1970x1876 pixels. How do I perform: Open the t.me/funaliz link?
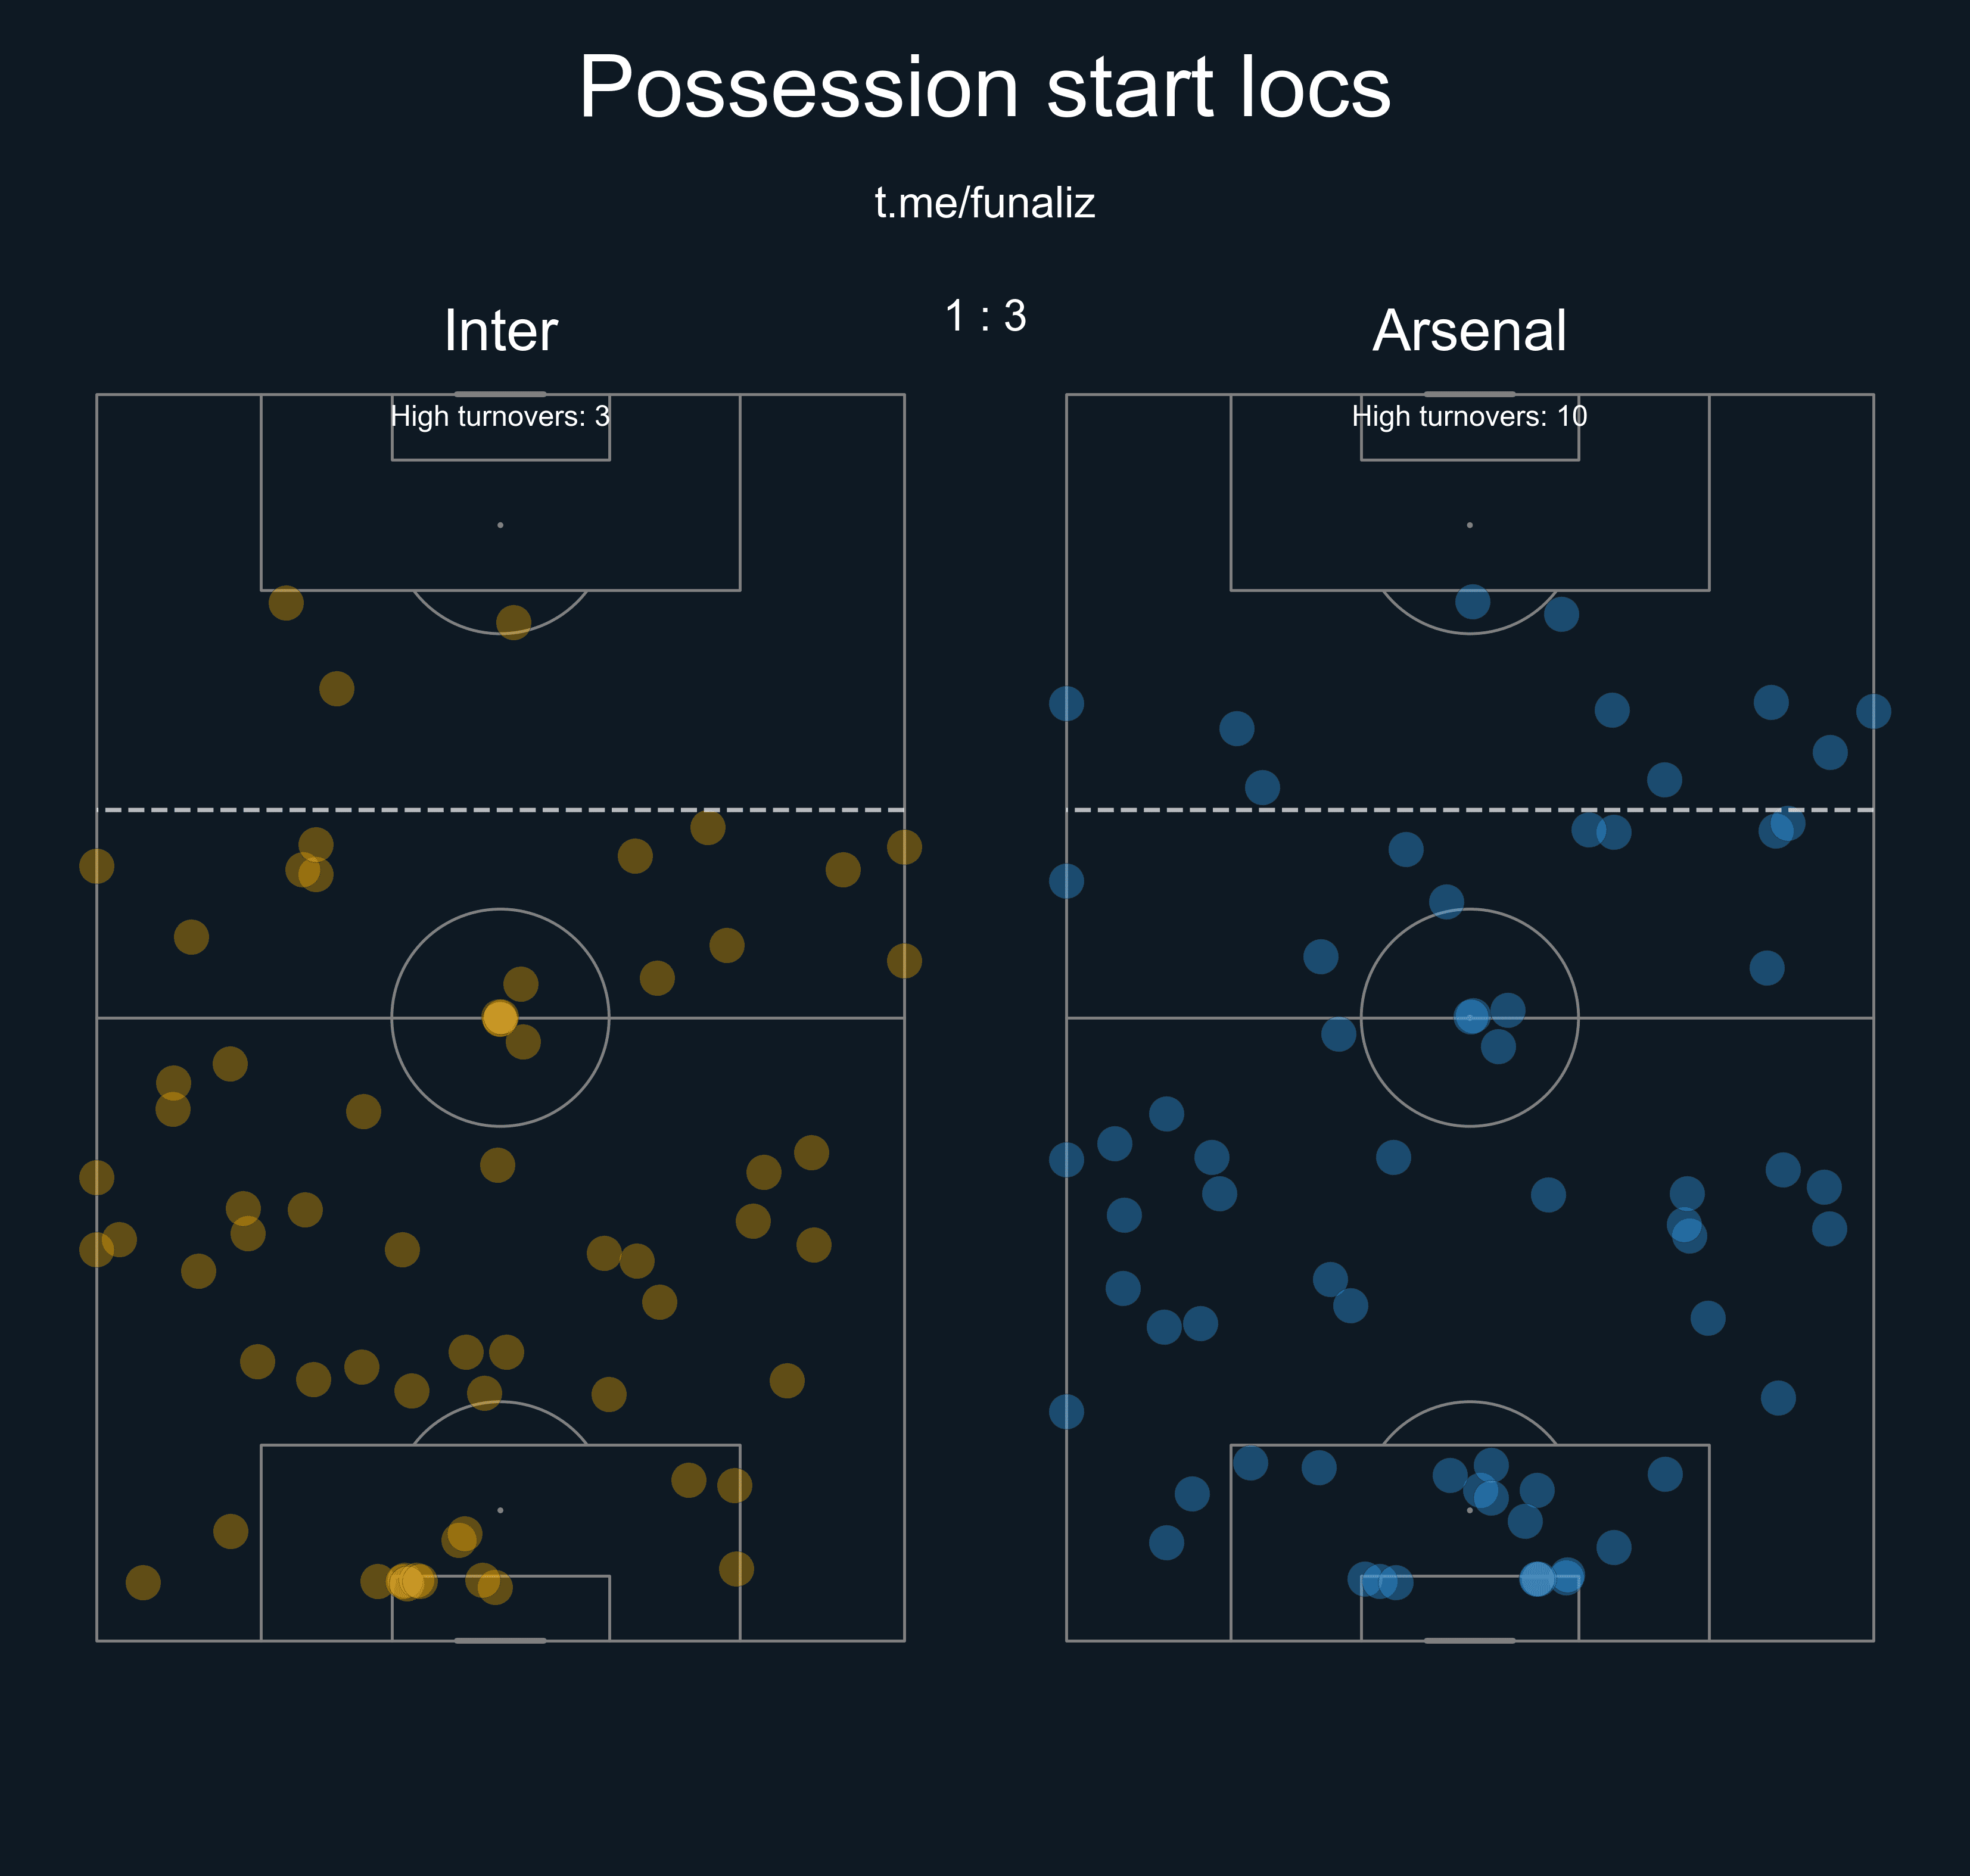(984, 203)
